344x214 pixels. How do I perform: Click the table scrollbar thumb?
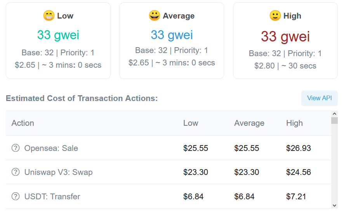(x=334, y=120)
